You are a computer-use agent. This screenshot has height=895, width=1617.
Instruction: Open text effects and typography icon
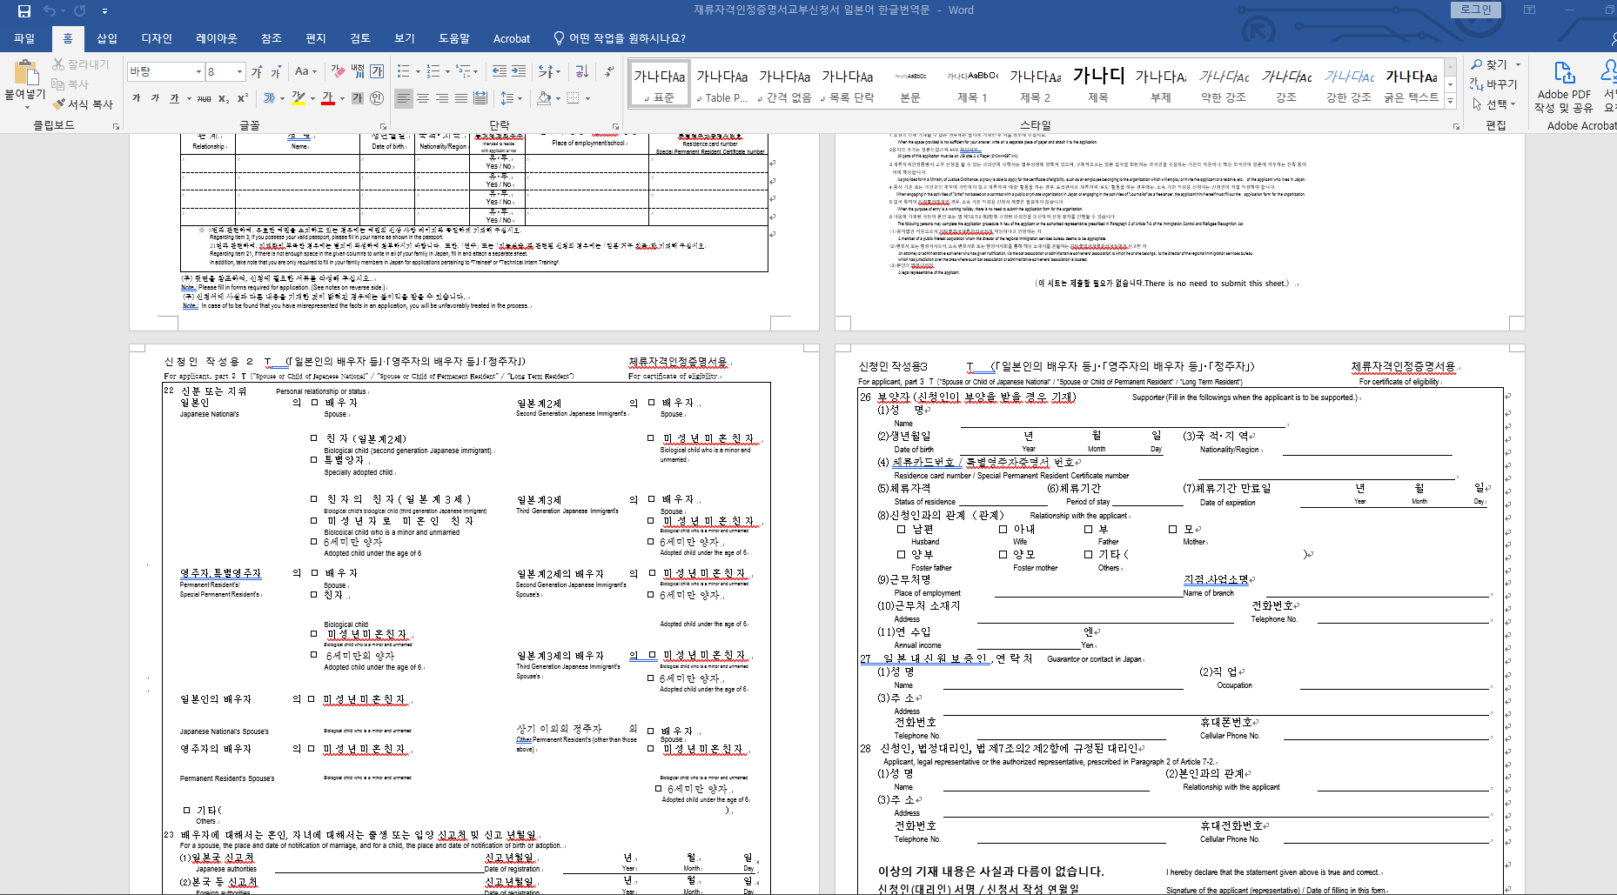[271, 98]
